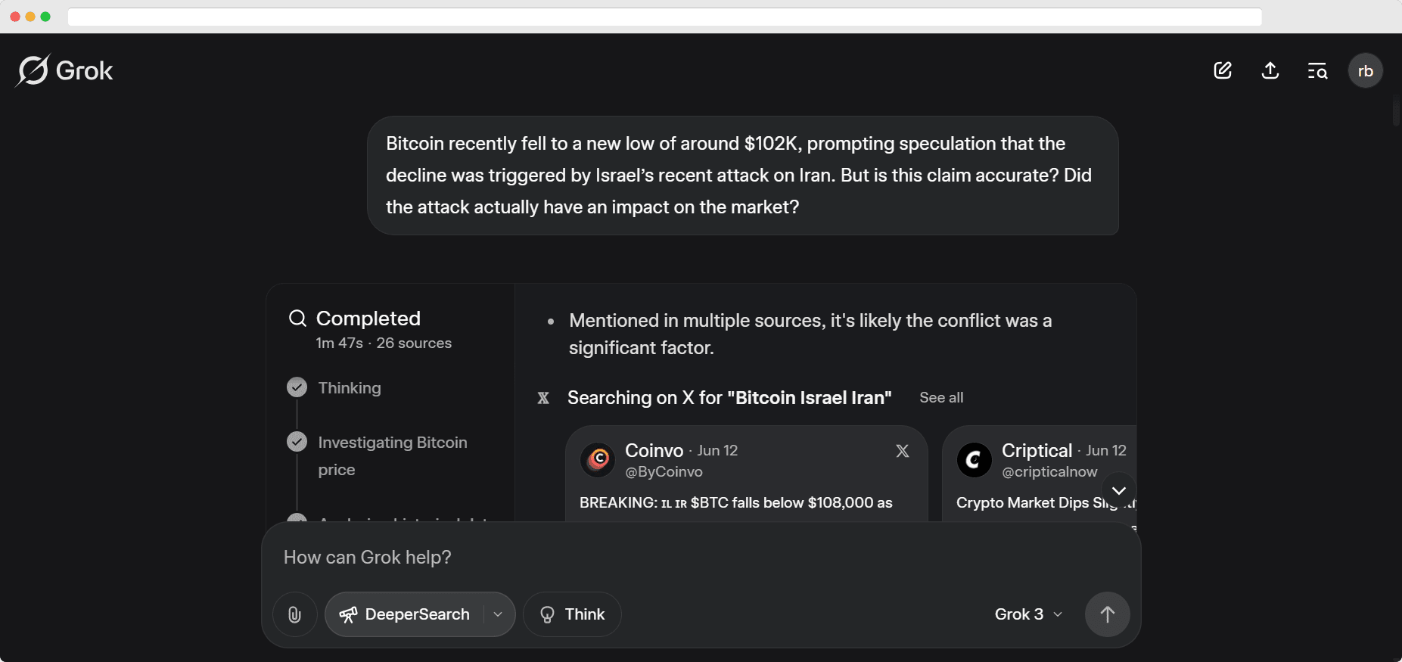Image resolution: width=1402 pixels, height=662 pixels.
Task: Open the Grok 3 model selector
Action: click(1028, 614)
